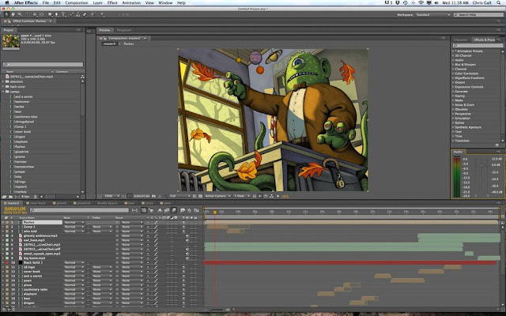Select the Eraser tool
506x316 pixels.
[85, 14]
